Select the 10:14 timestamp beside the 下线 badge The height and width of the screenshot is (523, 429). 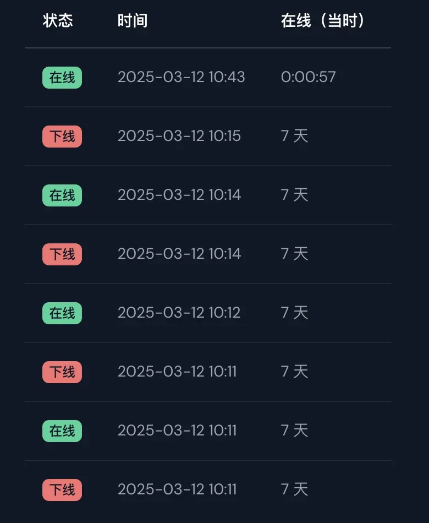179,253
